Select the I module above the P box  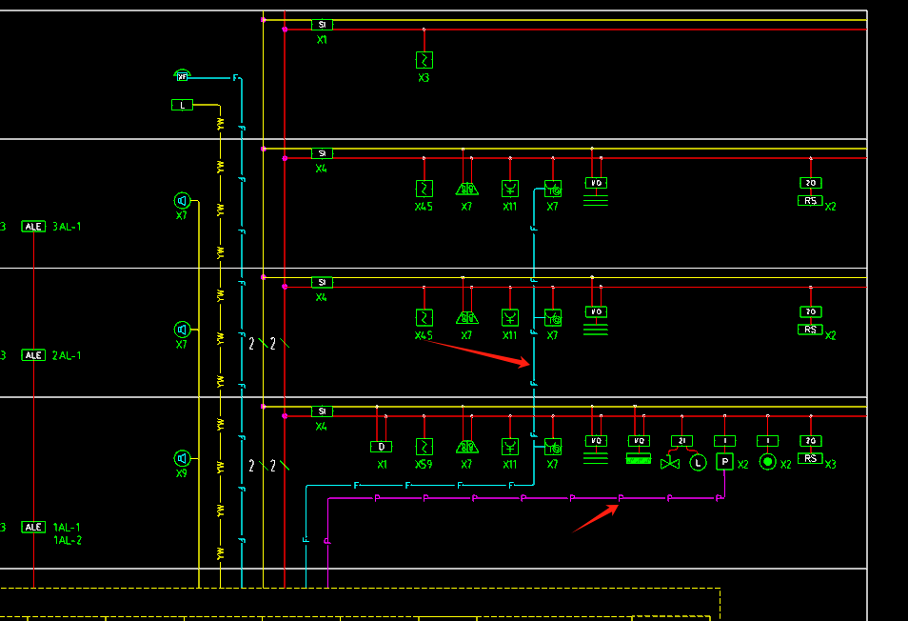pos(724,441)
